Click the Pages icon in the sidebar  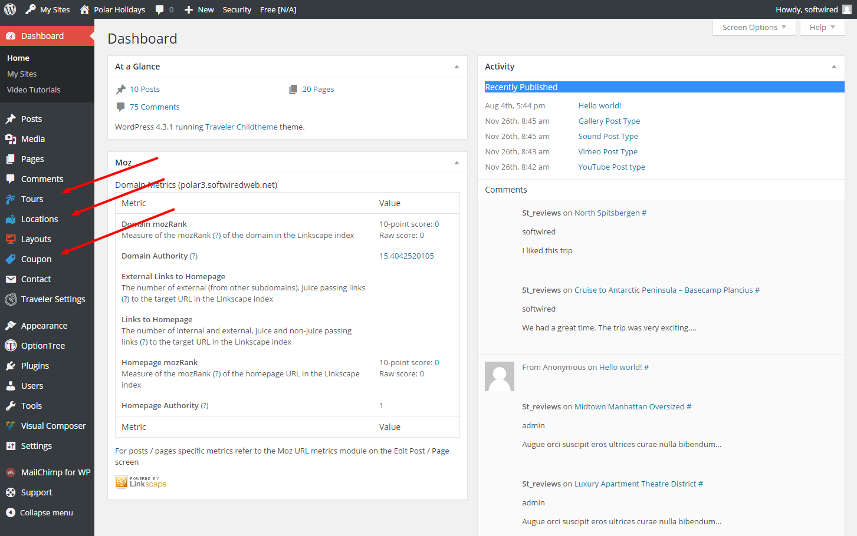coord(11,159)
